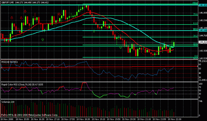Click the green up arrow beneath the 19:50 candles
207x121 pixels.
click(x=121, y=47)
